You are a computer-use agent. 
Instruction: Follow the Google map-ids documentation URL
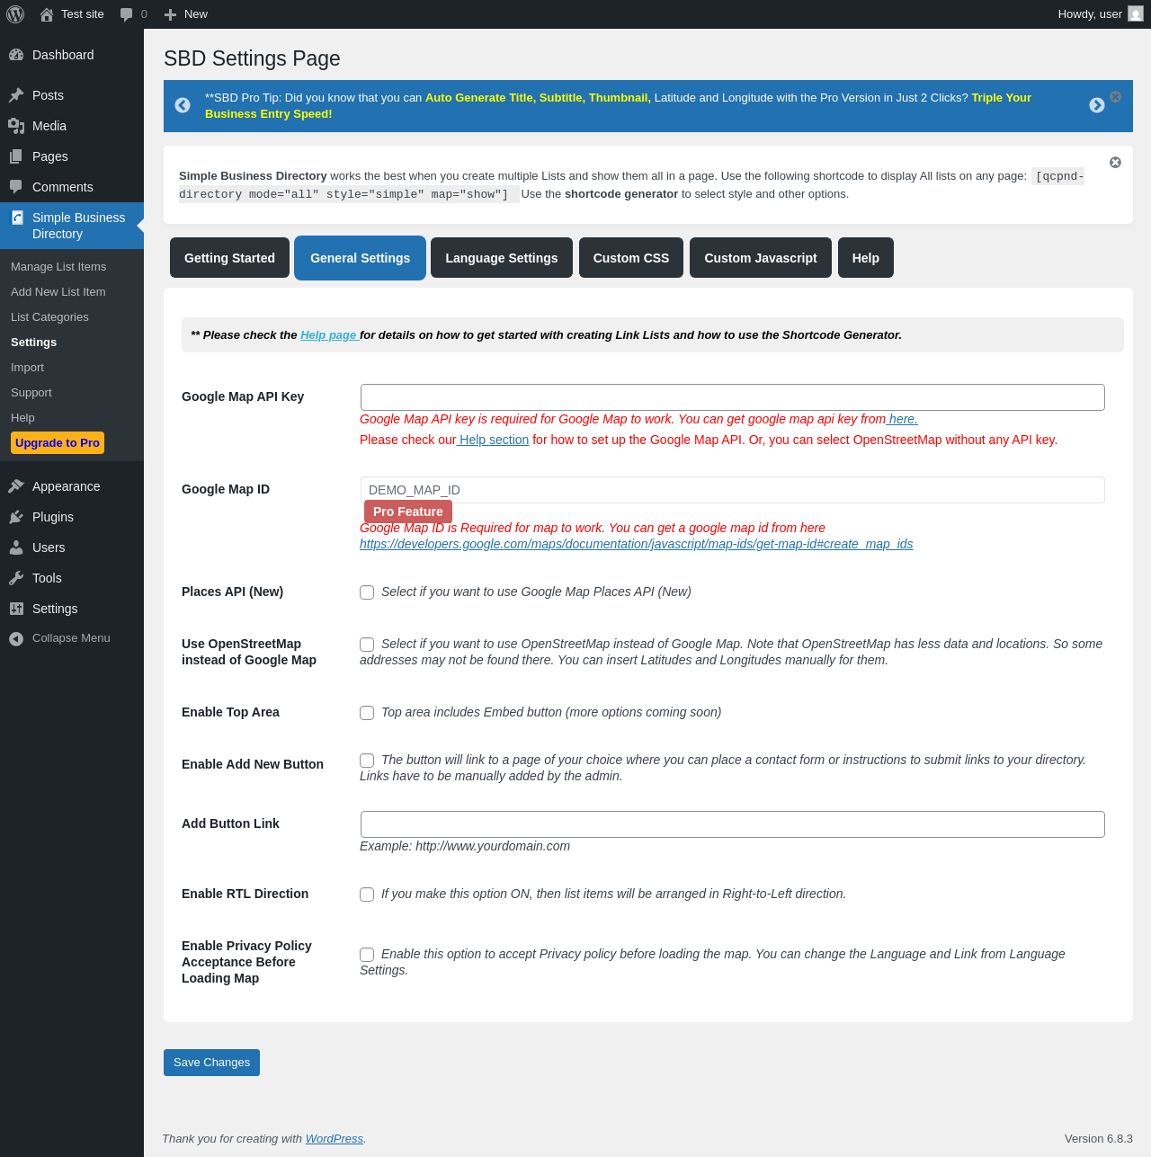tap(636, 544)
